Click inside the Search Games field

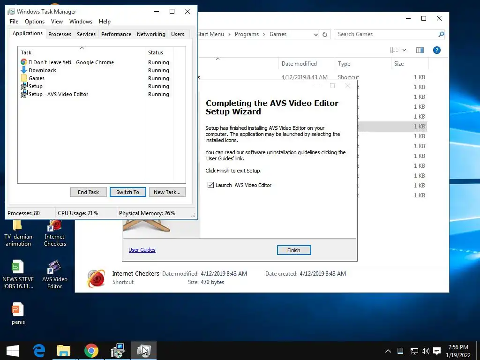pos(386,34)
